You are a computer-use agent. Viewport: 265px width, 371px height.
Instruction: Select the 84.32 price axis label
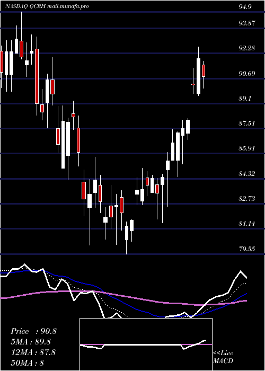[x=248, y=174]
